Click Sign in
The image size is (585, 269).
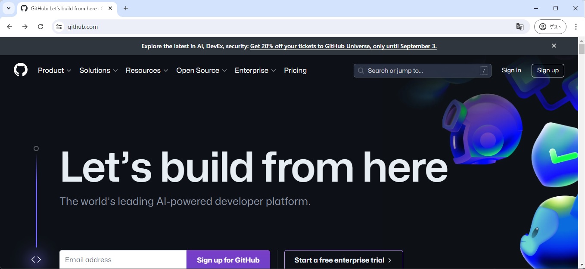(x=511, y=70)
